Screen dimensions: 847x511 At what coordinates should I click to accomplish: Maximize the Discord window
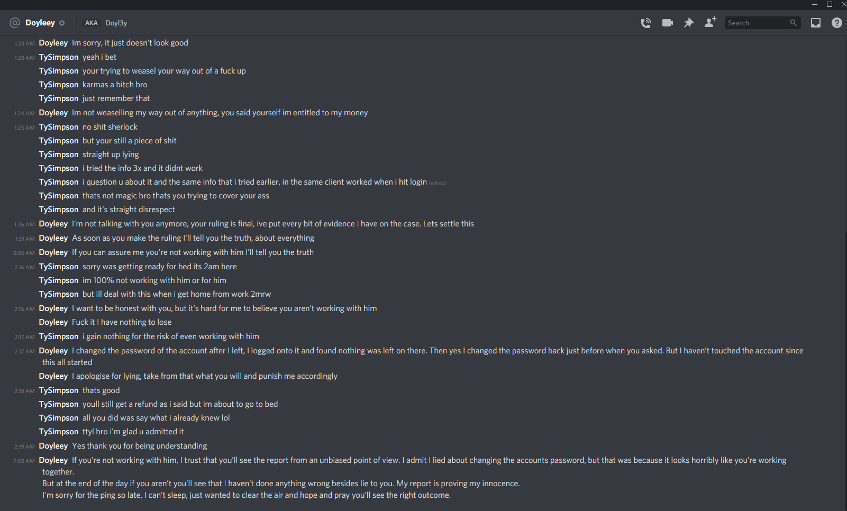click(x=830, y=4)
